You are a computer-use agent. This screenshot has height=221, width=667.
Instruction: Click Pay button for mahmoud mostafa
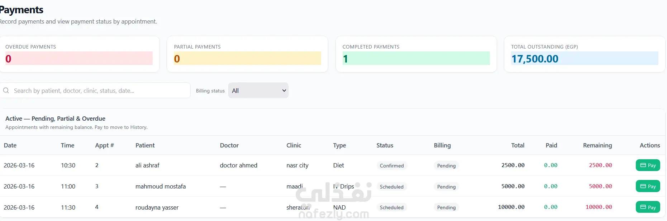(648, 186)
